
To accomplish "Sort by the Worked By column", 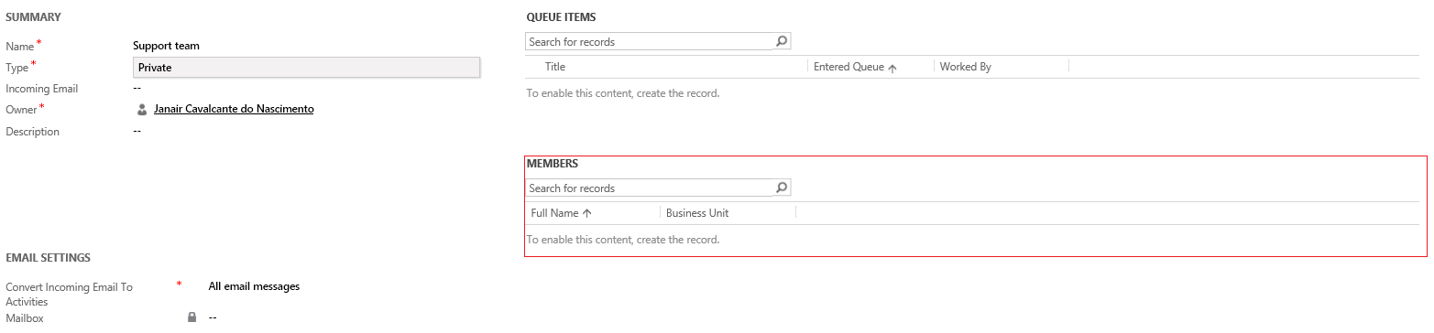I will pos(965,67).
